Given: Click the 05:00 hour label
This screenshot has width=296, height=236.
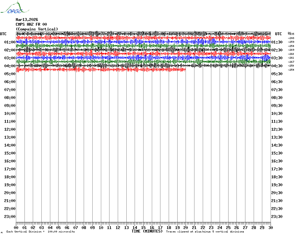Looking at the screenshot, I should click(x=10, y=74).
